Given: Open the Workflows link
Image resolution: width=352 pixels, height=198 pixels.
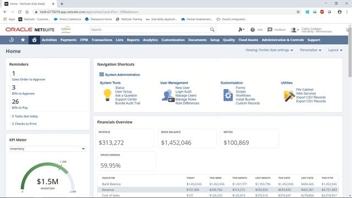Looking at the screenshot, I should [x=243, y=95].
